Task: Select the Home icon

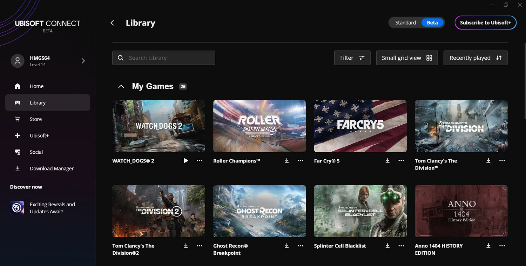Action: point(18,86)
